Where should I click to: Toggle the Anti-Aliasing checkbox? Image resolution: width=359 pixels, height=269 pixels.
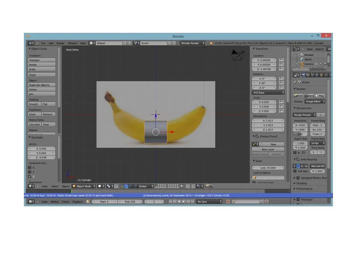(298, 159)
